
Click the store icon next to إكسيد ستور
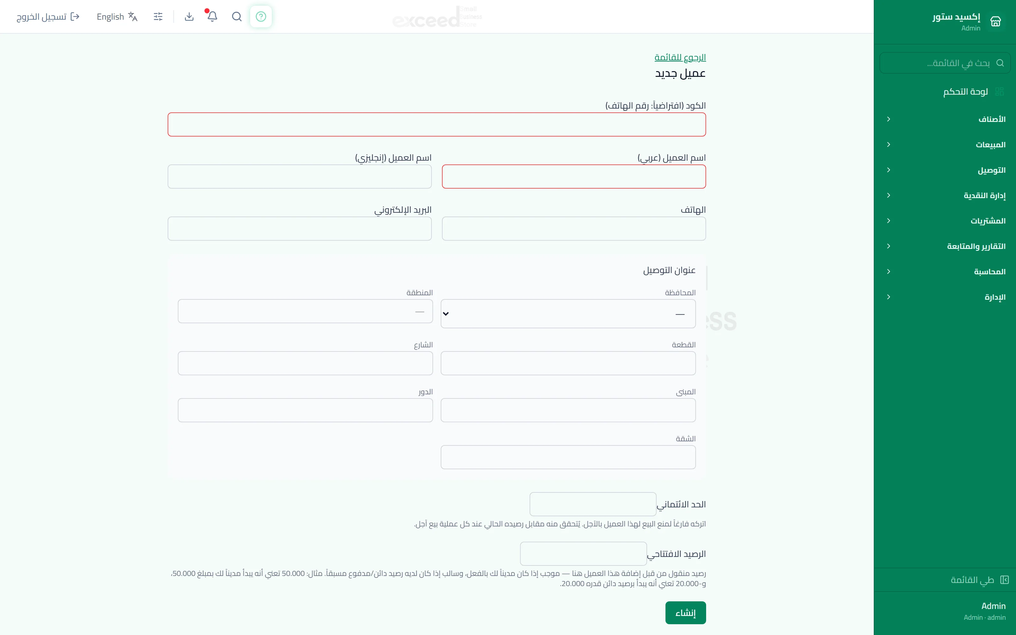click(995, 21)
